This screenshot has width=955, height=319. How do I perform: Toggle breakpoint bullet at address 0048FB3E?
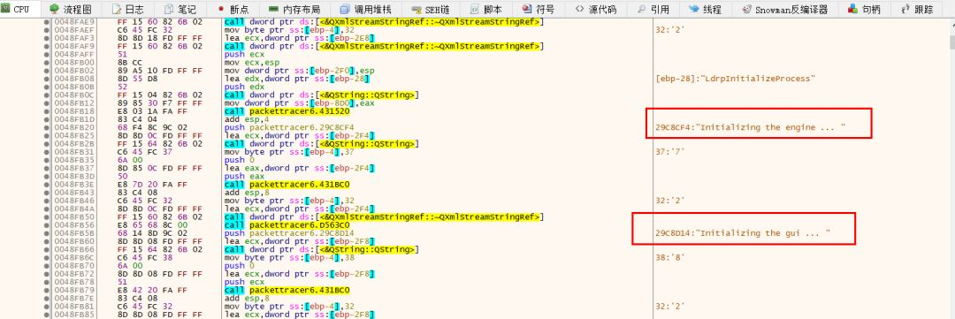(x=47, y=184)
